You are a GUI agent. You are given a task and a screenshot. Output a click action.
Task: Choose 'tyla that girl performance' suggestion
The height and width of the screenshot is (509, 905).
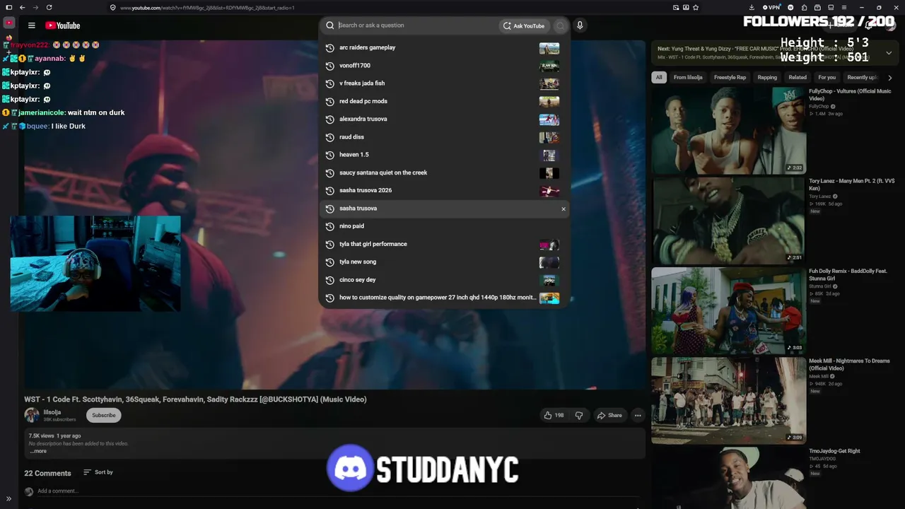click(444, 244)
